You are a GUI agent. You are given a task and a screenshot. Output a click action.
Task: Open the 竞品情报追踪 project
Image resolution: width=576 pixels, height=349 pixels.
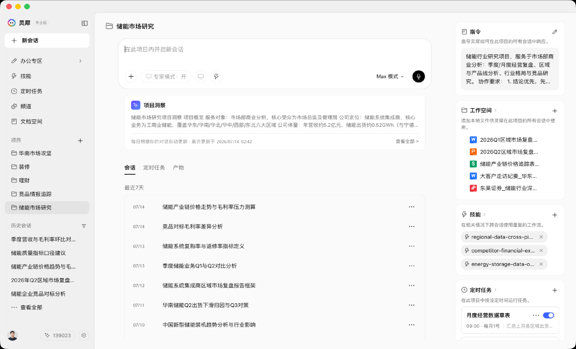[x=47, y=194]
